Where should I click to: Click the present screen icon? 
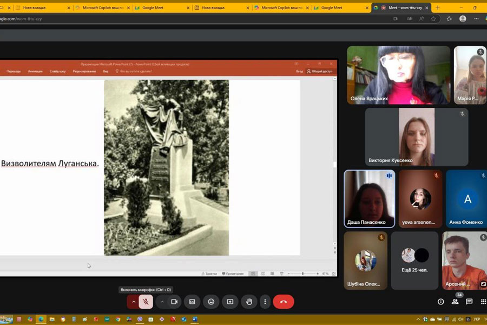(230, 302)
